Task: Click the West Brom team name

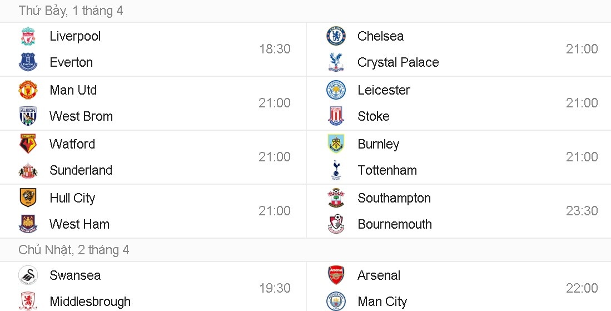Action: pos(81,116)
